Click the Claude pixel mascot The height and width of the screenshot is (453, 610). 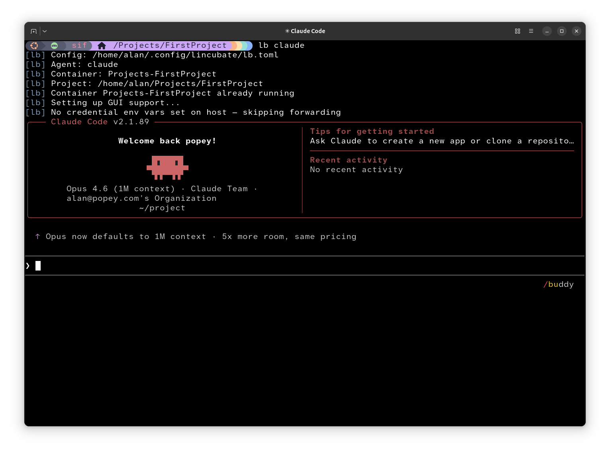[x=167, y=167]
